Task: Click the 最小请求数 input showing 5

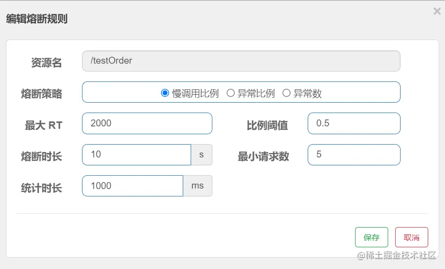Action: coord(354,154)
